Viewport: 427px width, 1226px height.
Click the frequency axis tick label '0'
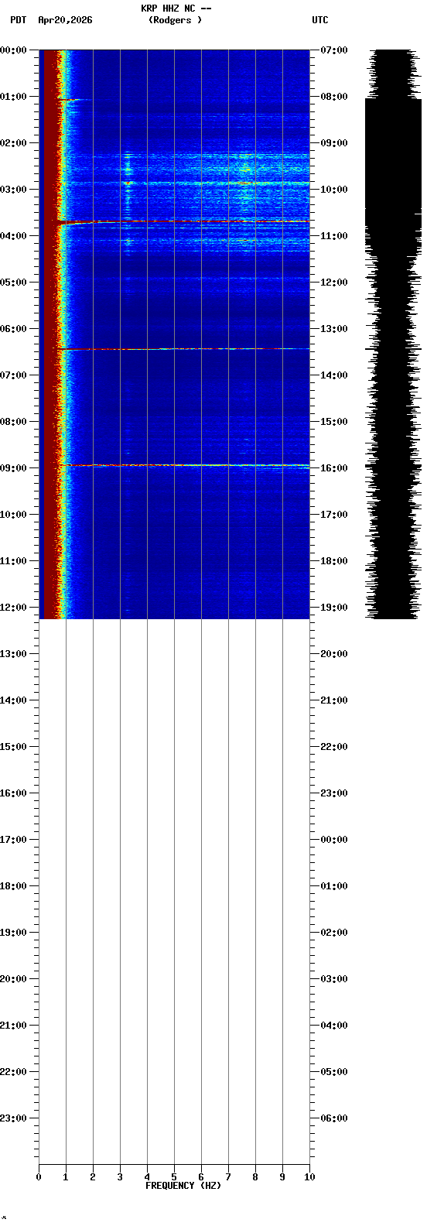(39, 1177)
